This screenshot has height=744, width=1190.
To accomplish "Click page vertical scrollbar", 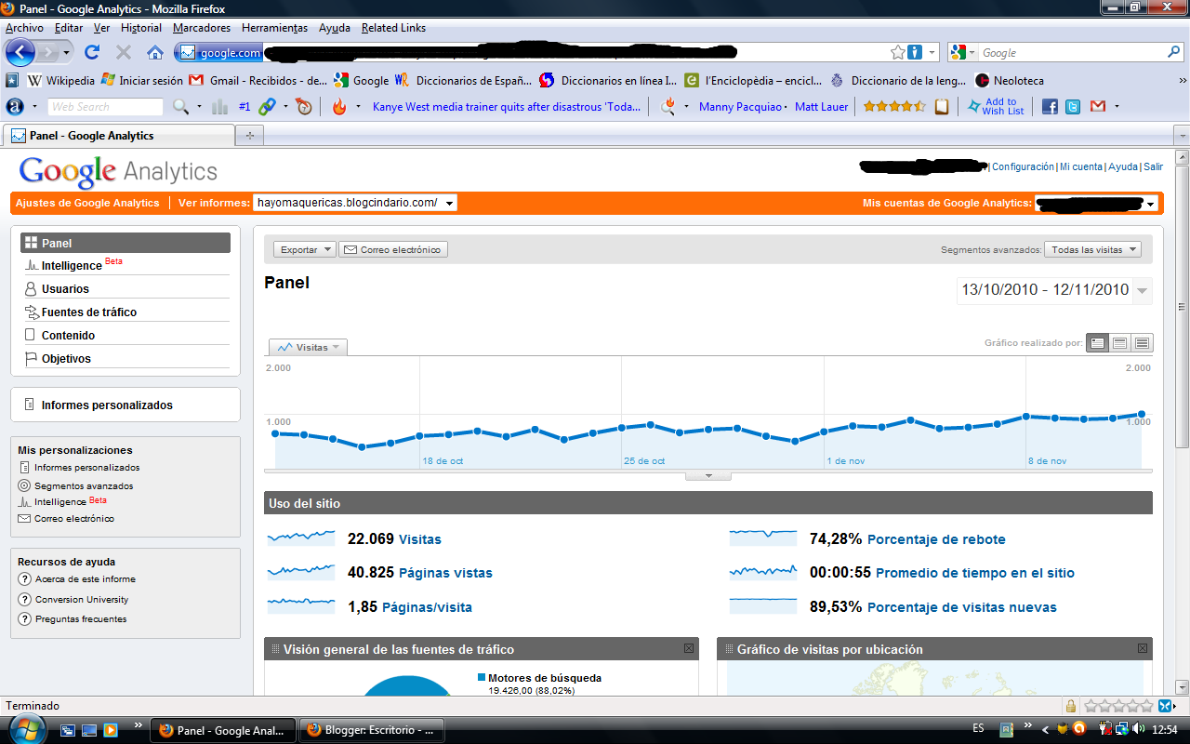I will pos(1182,307).
